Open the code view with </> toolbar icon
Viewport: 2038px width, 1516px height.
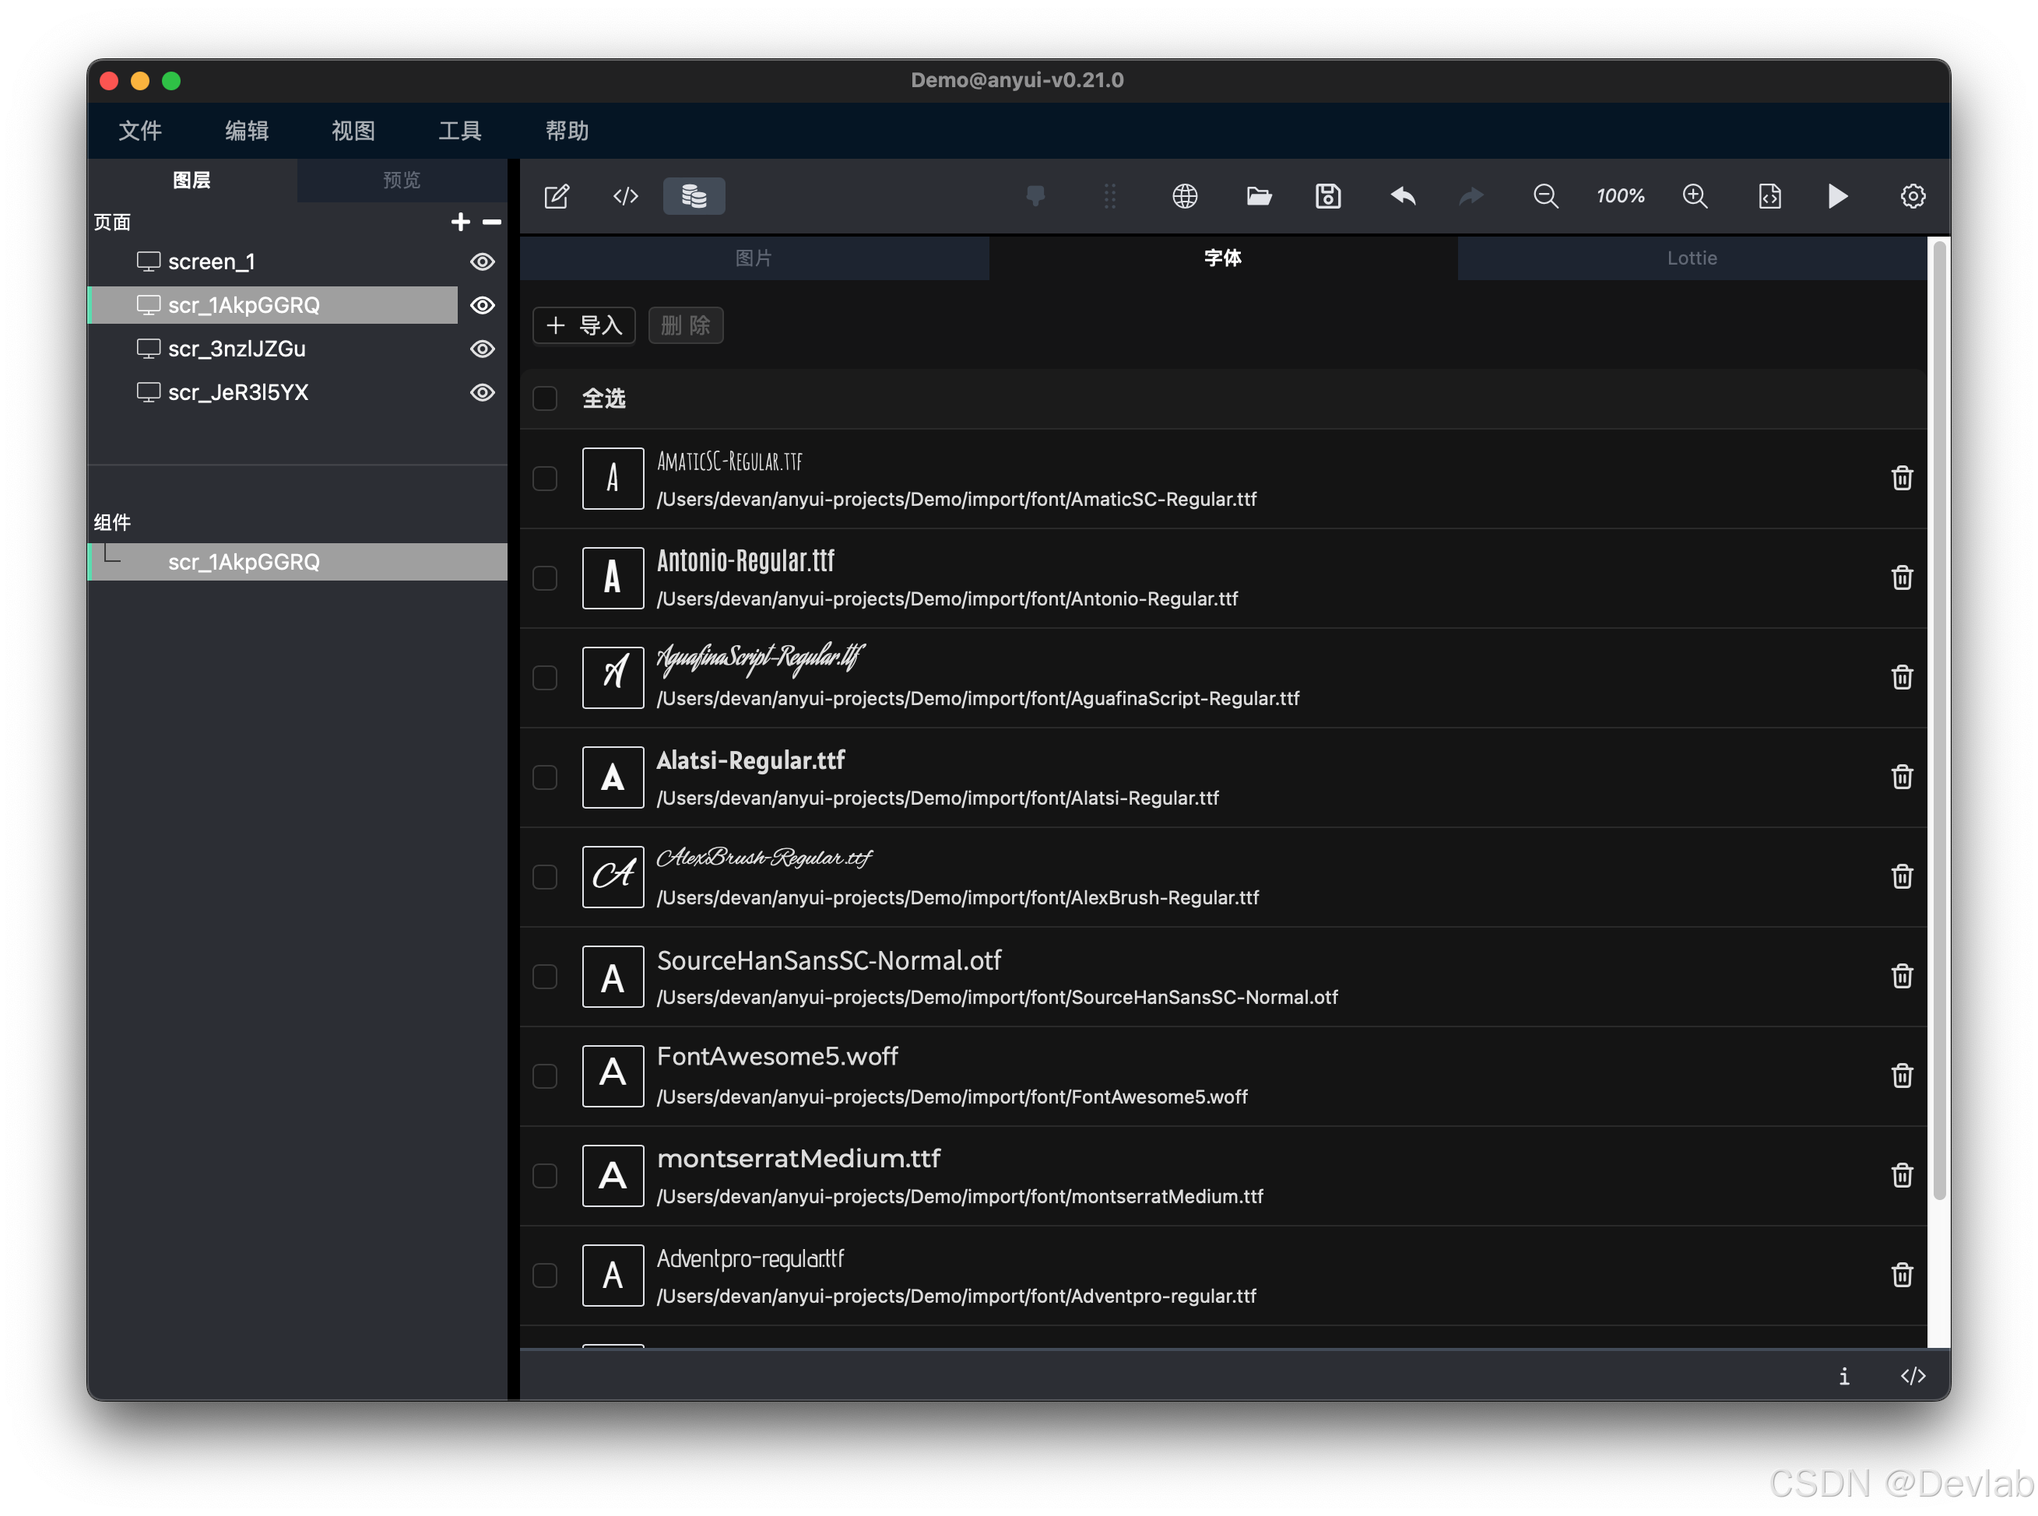625,195
